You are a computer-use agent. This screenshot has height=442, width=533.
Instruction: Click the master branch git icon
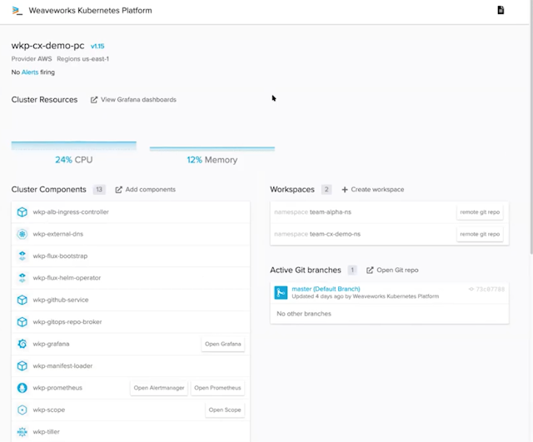pos(281,292)
